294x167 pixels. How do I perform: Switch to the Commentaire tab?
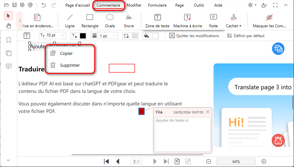108,5
